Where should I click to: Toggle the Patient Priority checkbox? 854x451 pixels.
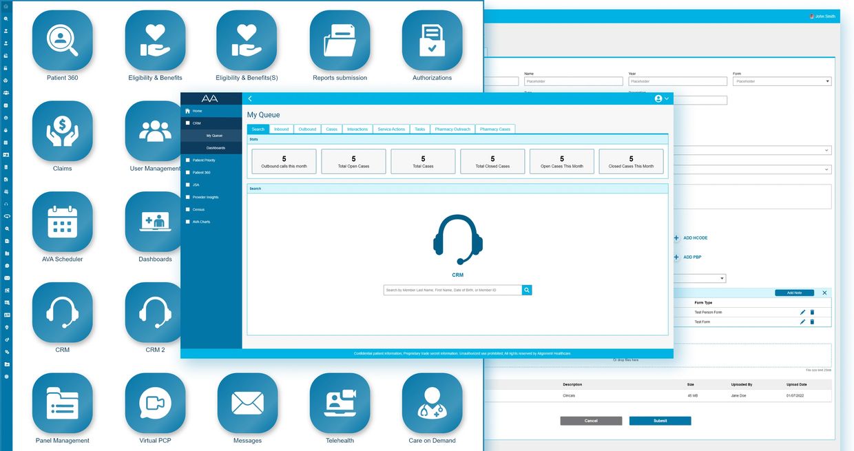pos(187,160)
